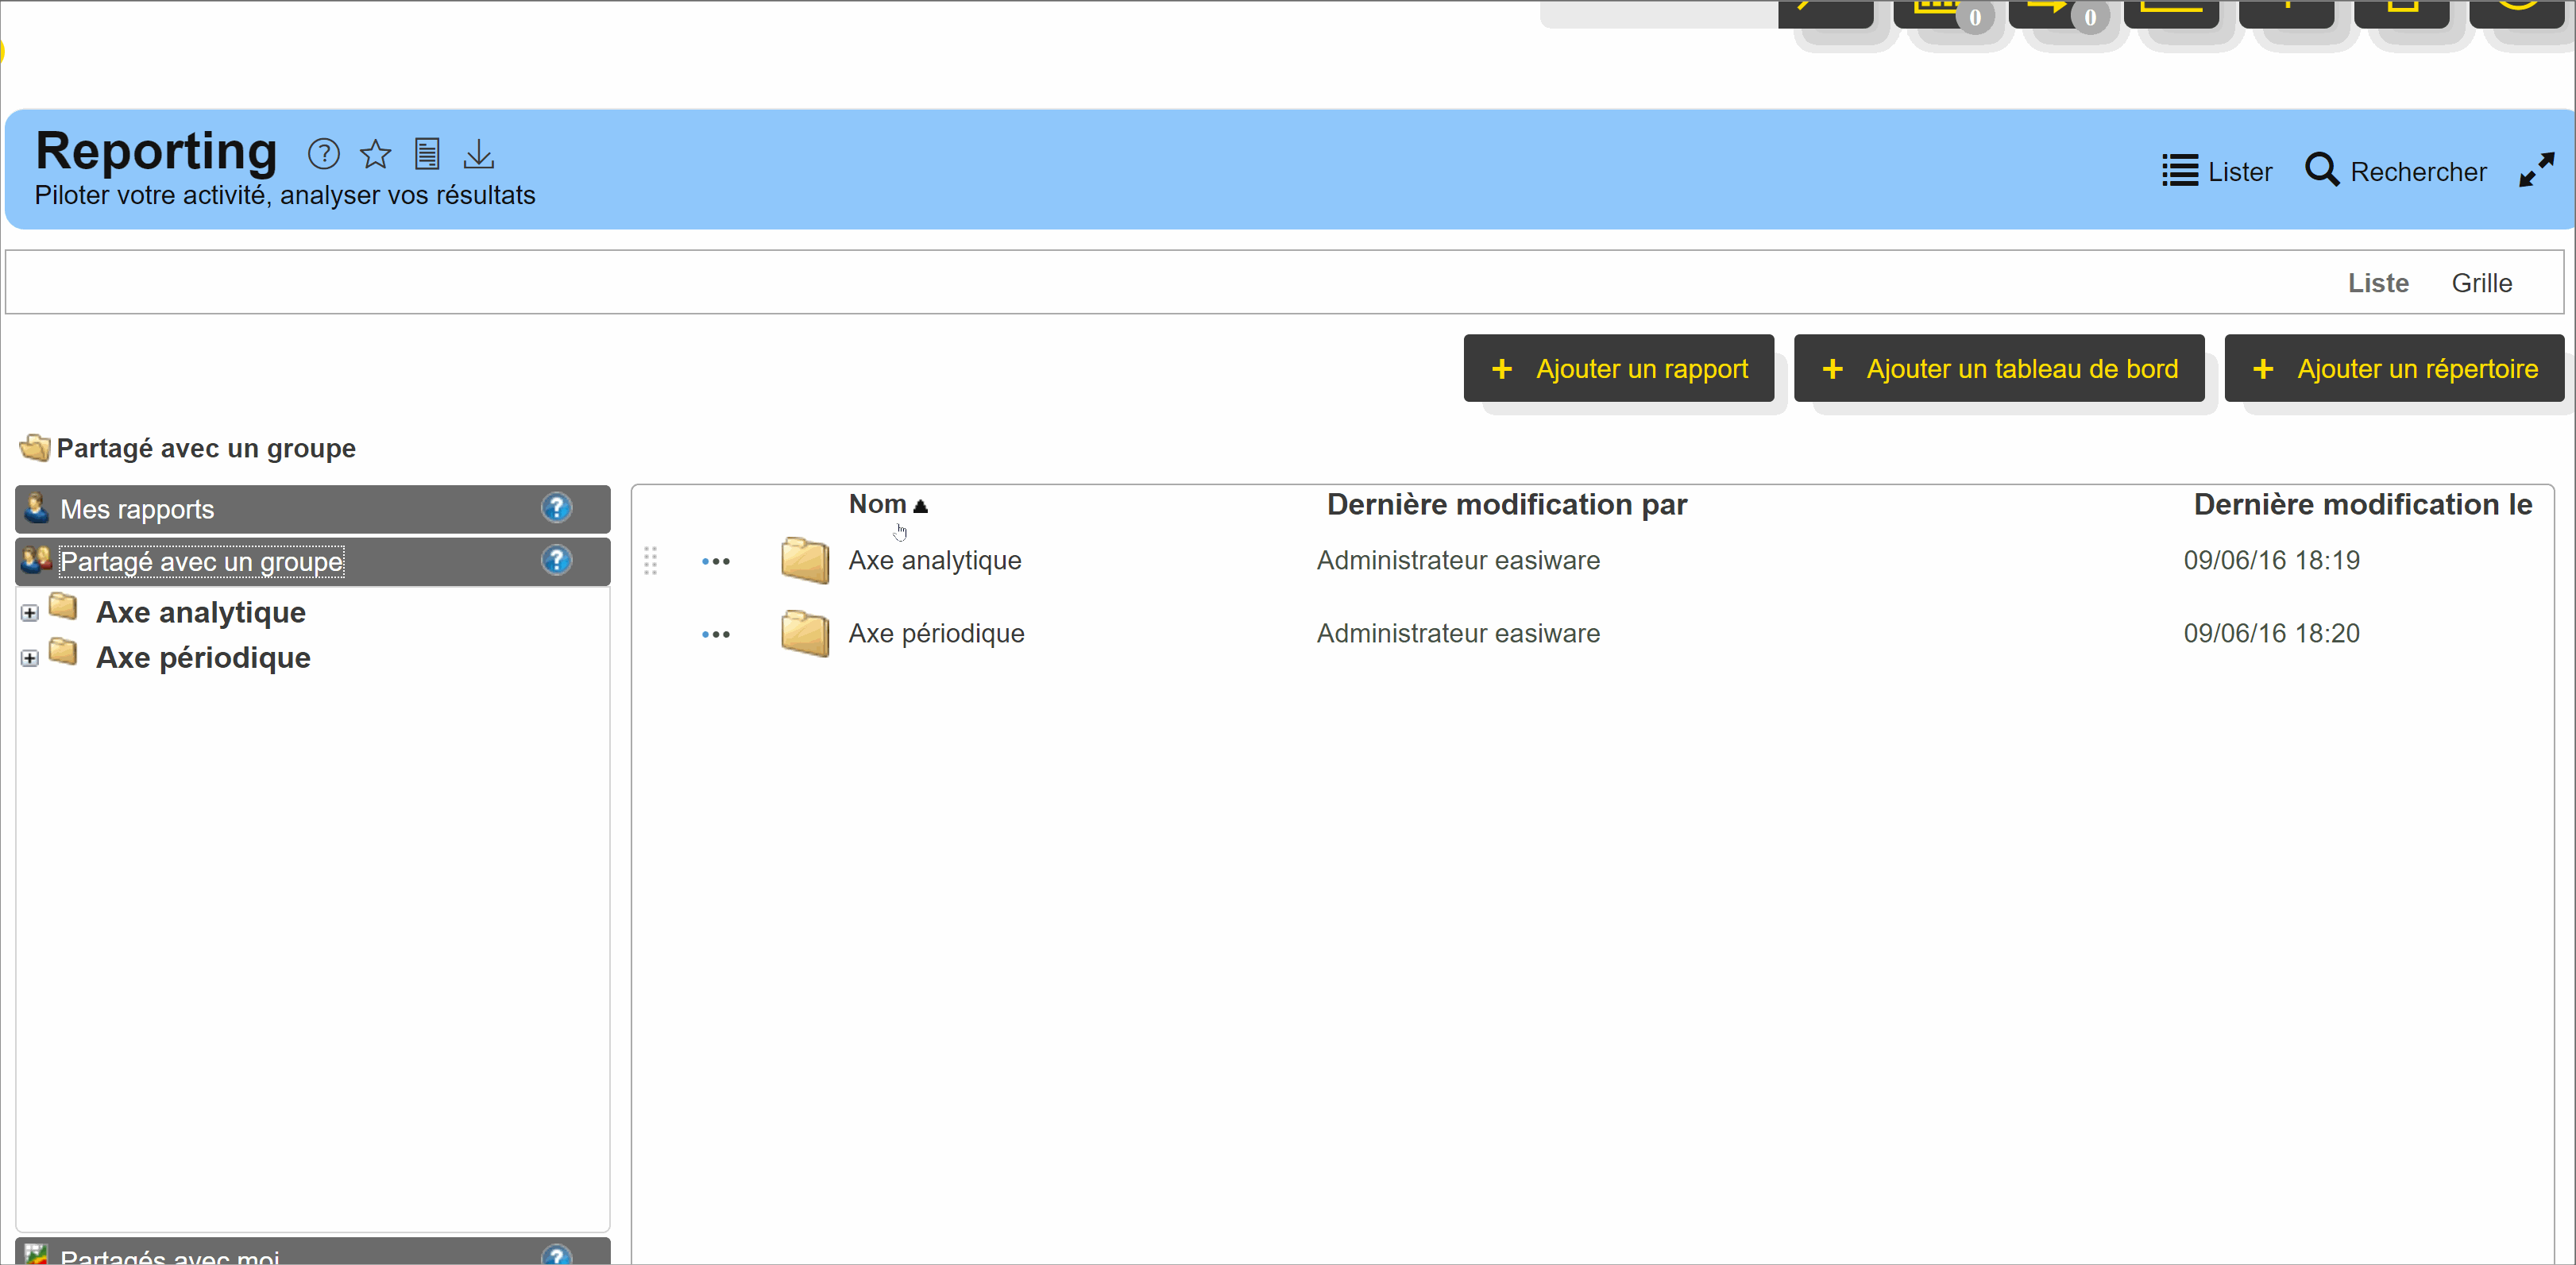
Task: Sort by Nom column header
Action: [x=877, y=504]
